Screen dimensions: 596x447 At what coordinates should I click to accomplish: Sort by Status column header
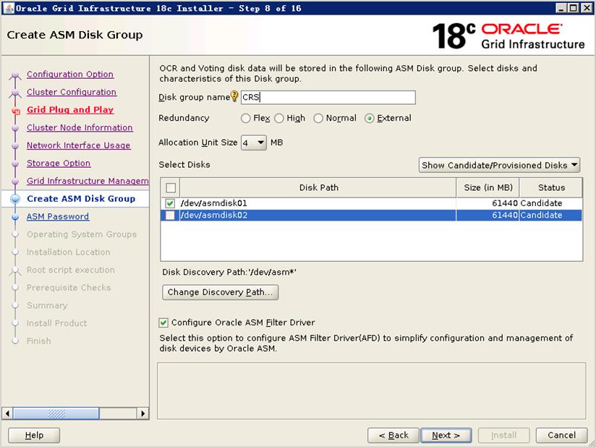(551, 188)
